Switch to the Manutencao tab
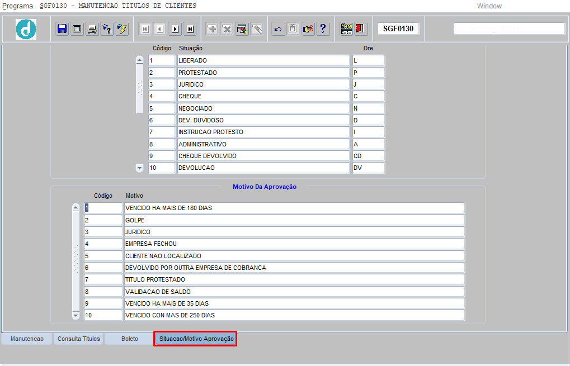The height and width of the screenshot is (366, 570). [27, 339]
